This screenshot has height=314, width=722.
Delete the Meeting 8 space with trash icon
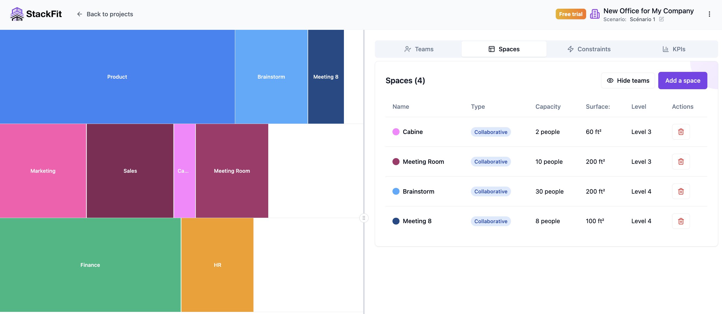click(x=681, y=221)
